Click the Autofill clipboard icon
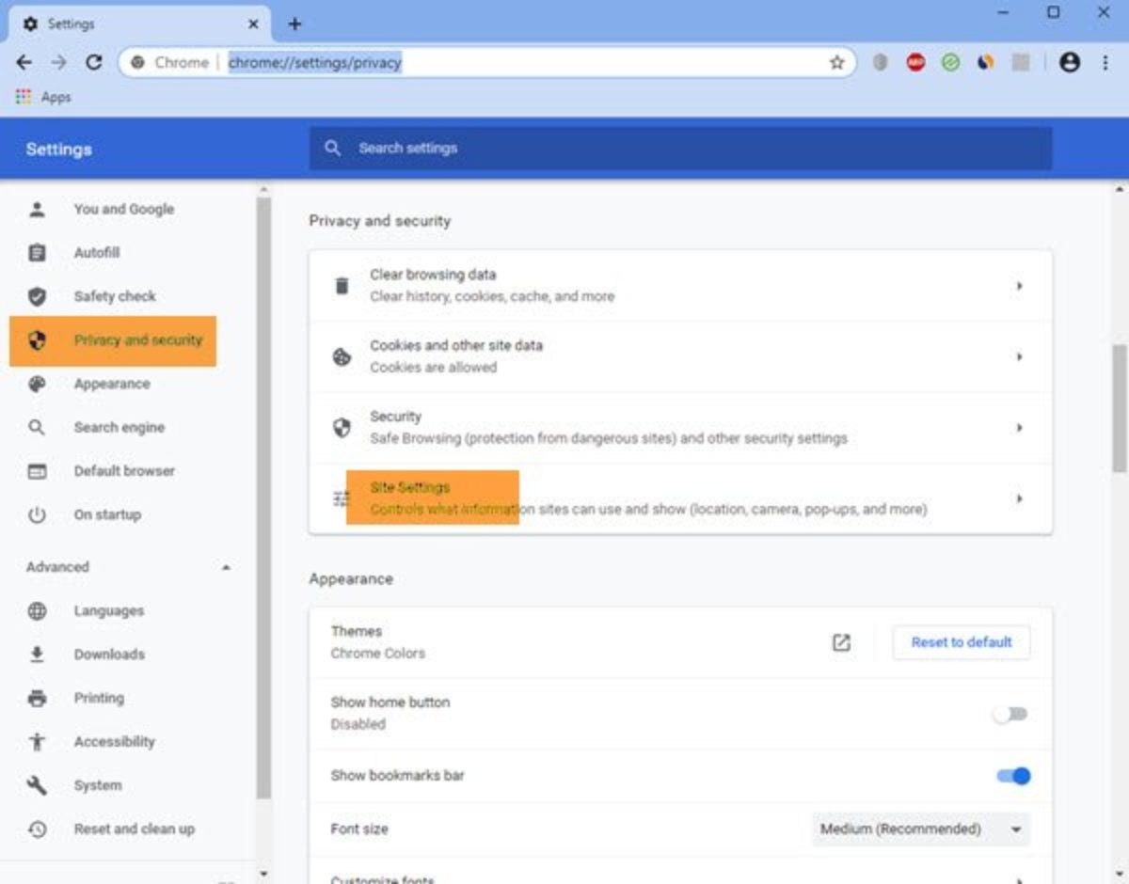This screenshot has width=1129, height=884. [37, 252]
